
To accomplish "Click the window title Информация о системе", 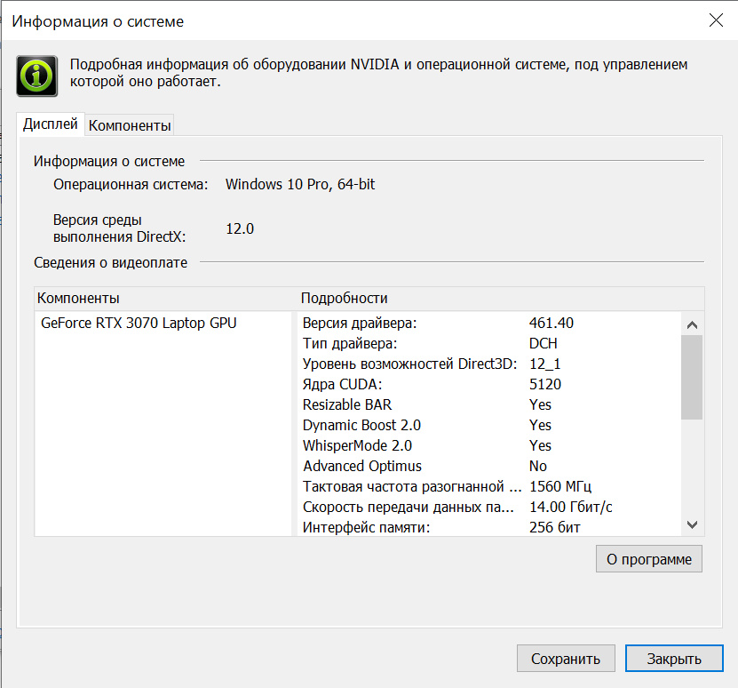I will tap(98, 21).
